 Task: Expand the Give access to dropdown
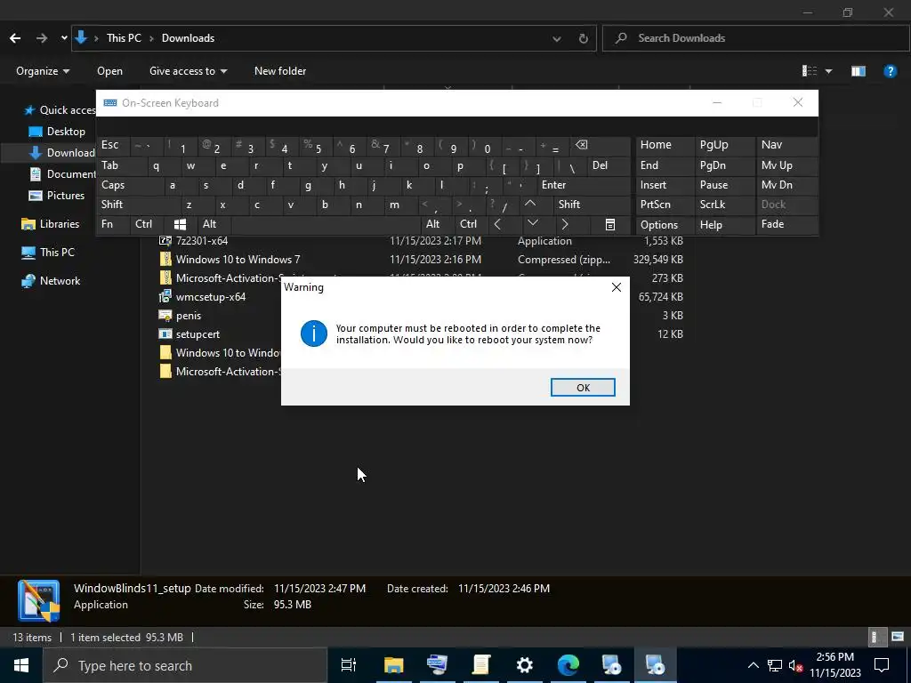(188, 71)
